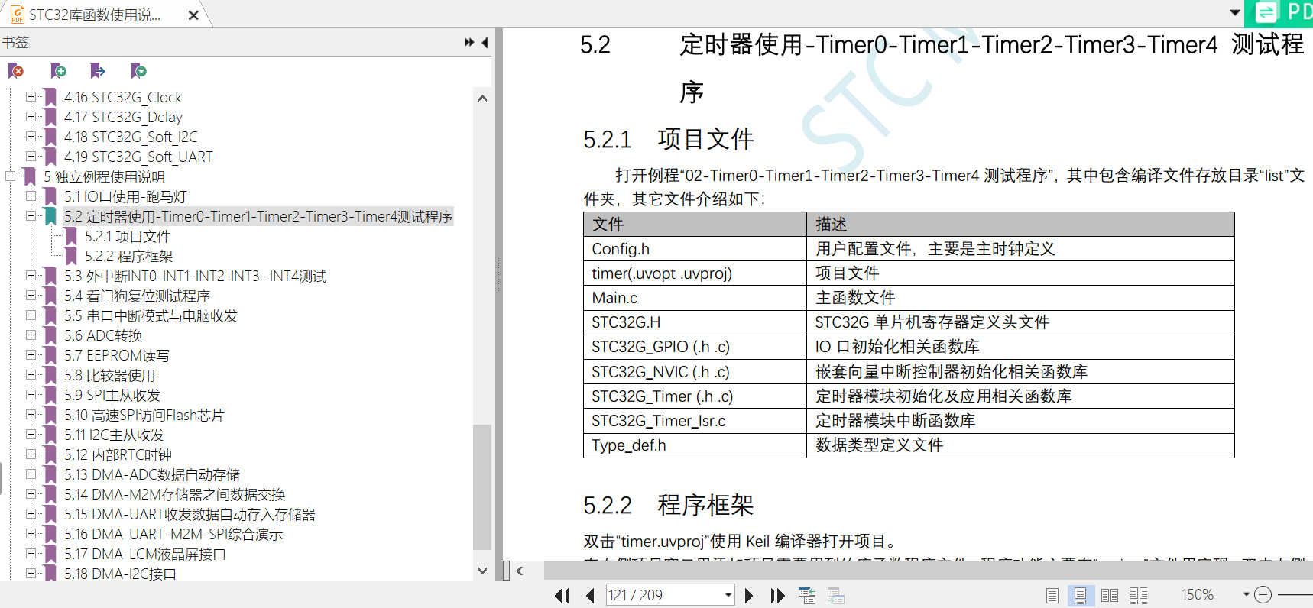Viewport: 1313px width, 608px height.
Task: Click the zoom slider track
Action: (1295, 594)
